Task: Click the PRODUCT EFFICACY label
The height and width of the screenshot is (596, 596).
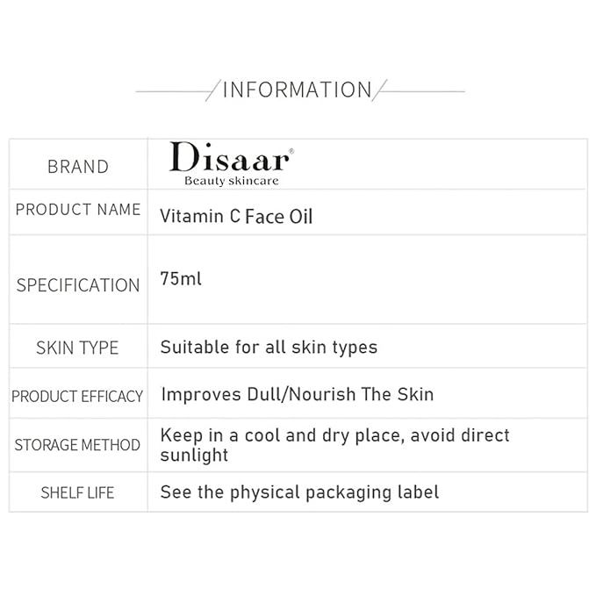Action: pos(77,396)
